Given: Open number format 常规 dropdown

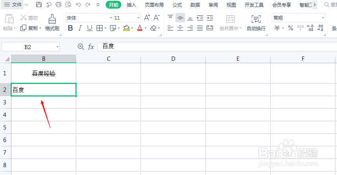Looking at the screenshot, I should 323,18.
